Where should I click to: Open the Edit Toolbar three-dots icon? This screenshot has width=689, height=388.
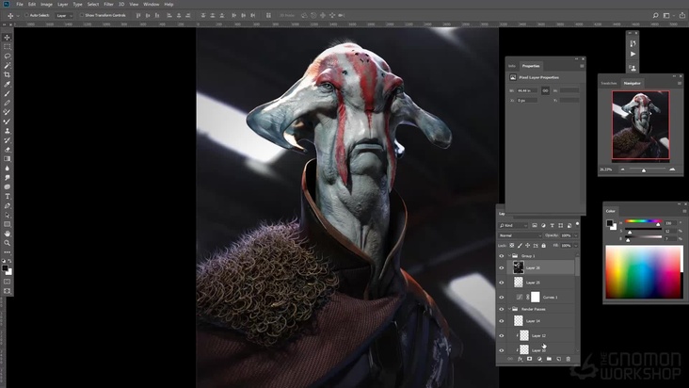pos(7,252)
